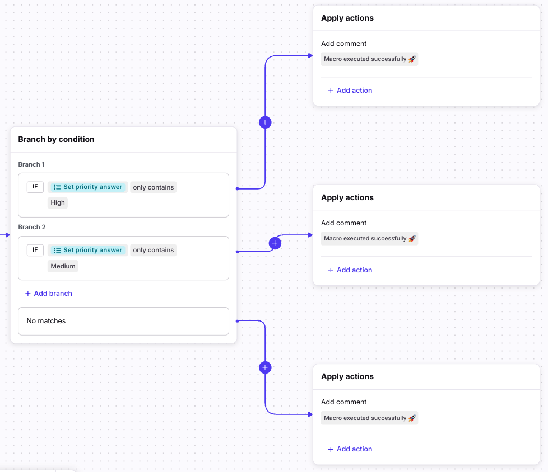
Task: Click the plus icon on the Branch 1 connector
Action: click(265, 122)
